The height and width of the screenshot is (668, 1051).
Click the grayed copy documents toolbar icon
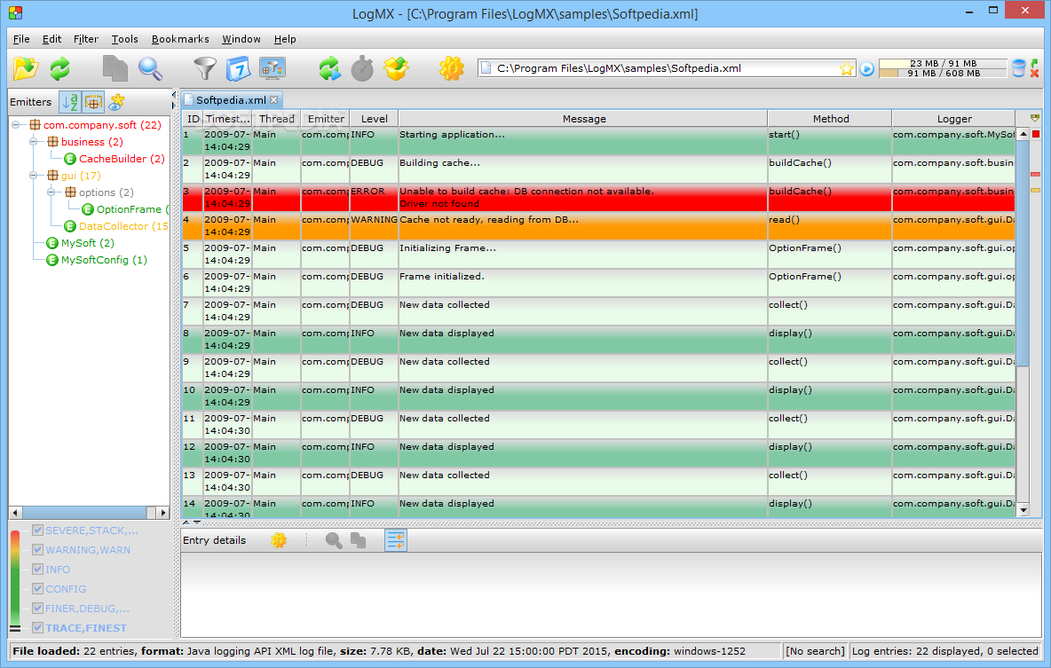point(115,68)
